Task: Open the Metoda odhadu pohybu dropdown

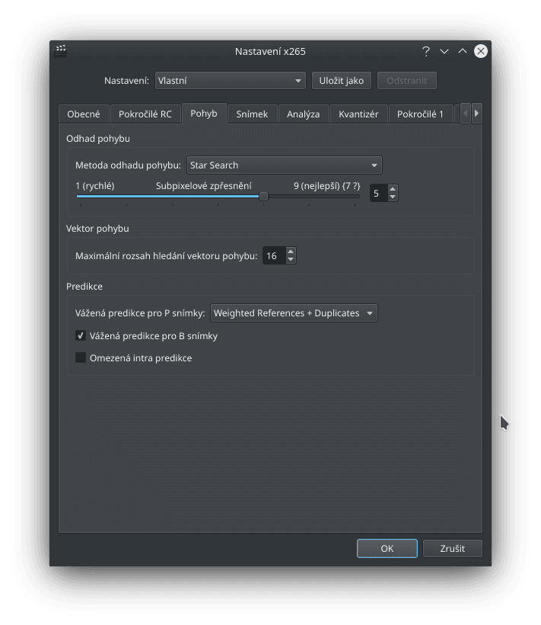Action: click(x=285, y=165)
